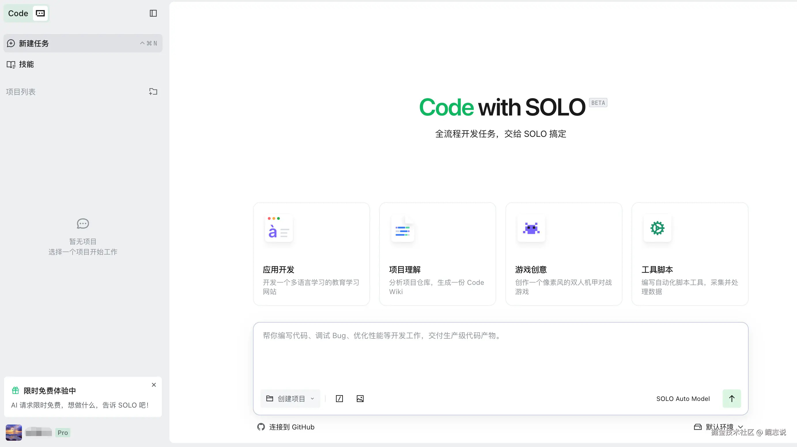
Task: Click 连接到 GitHub link
Action: 286,427
